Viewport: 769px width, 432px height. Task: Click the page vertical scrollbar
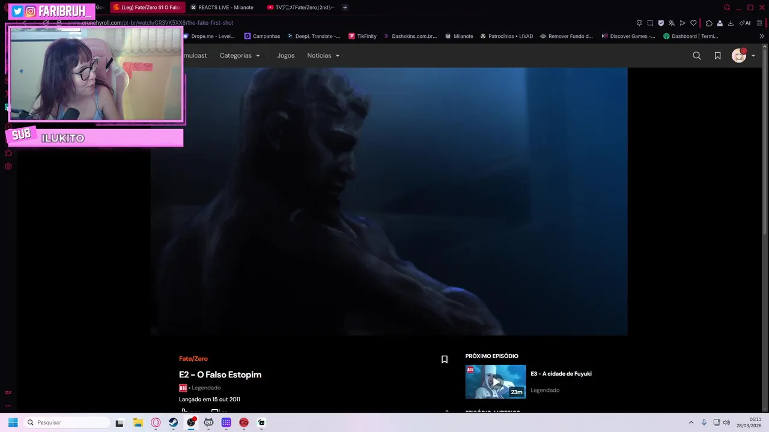point(765,141)
